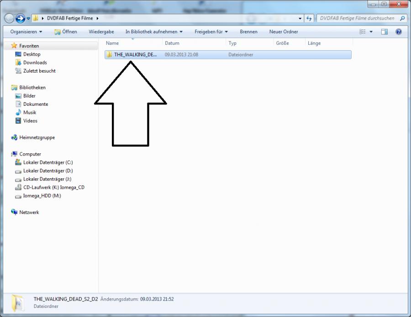Refresh the folder view
This screenshot has width=411, height=317.
(x=309, y=18)
